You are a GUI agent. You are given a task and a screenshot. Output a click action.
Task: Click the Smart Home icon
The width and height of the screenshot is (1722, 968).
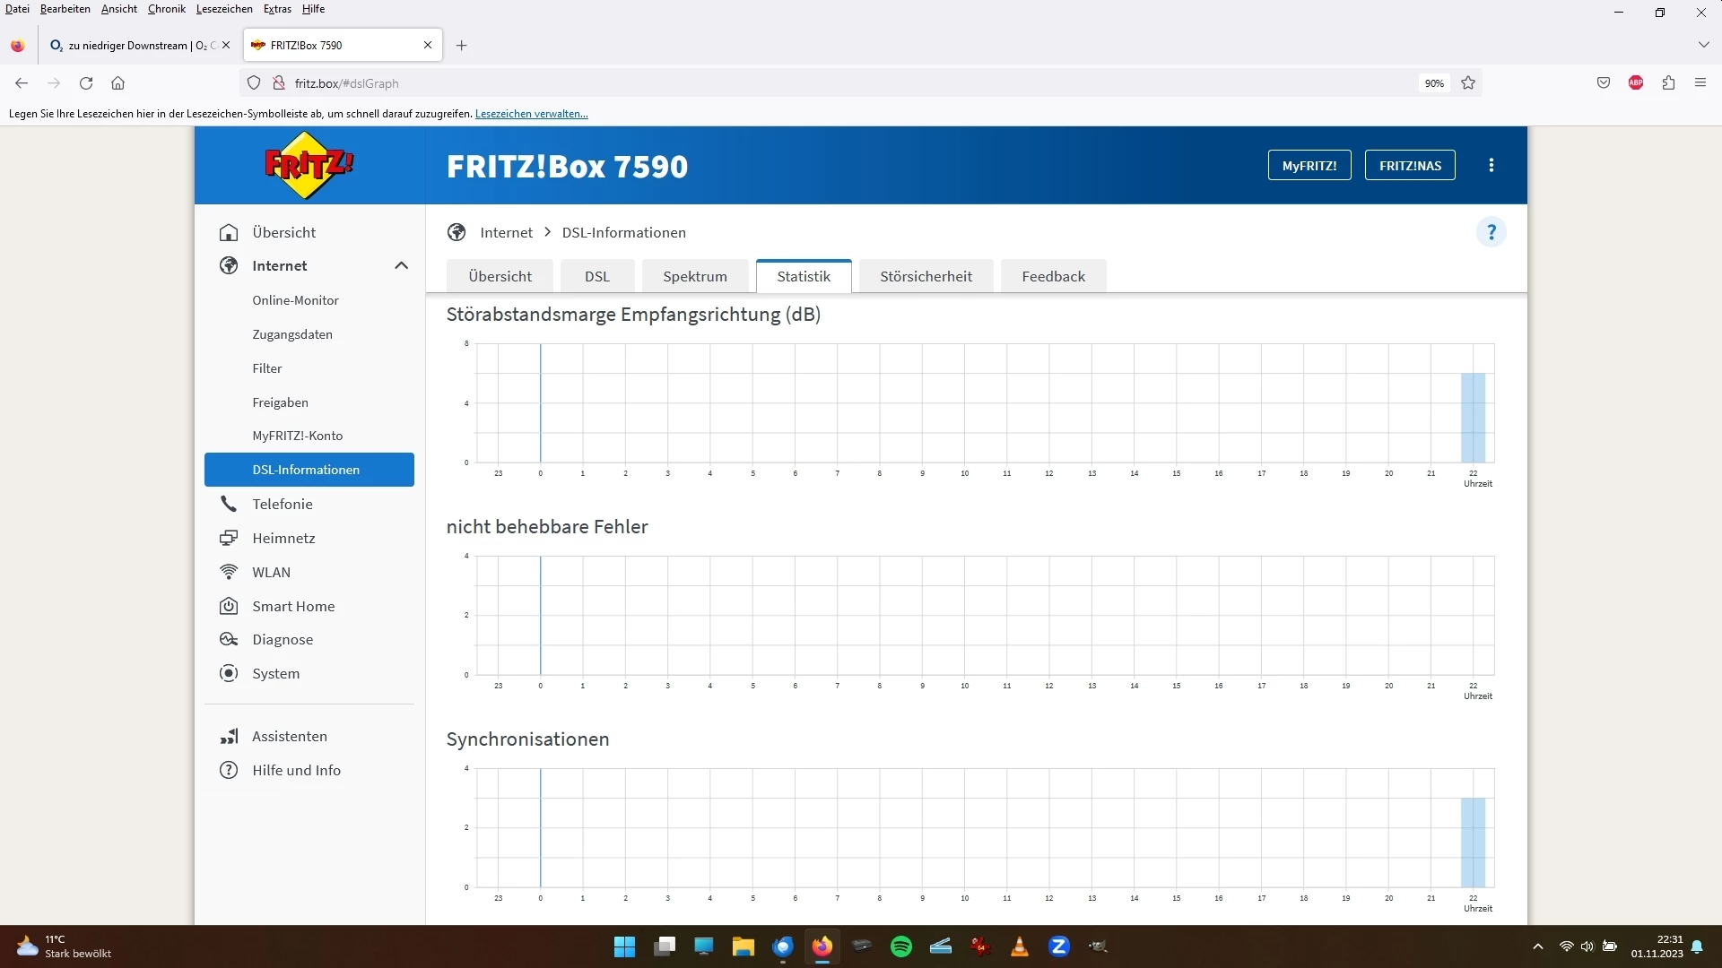pyautogui.click(x=229, y=606)
